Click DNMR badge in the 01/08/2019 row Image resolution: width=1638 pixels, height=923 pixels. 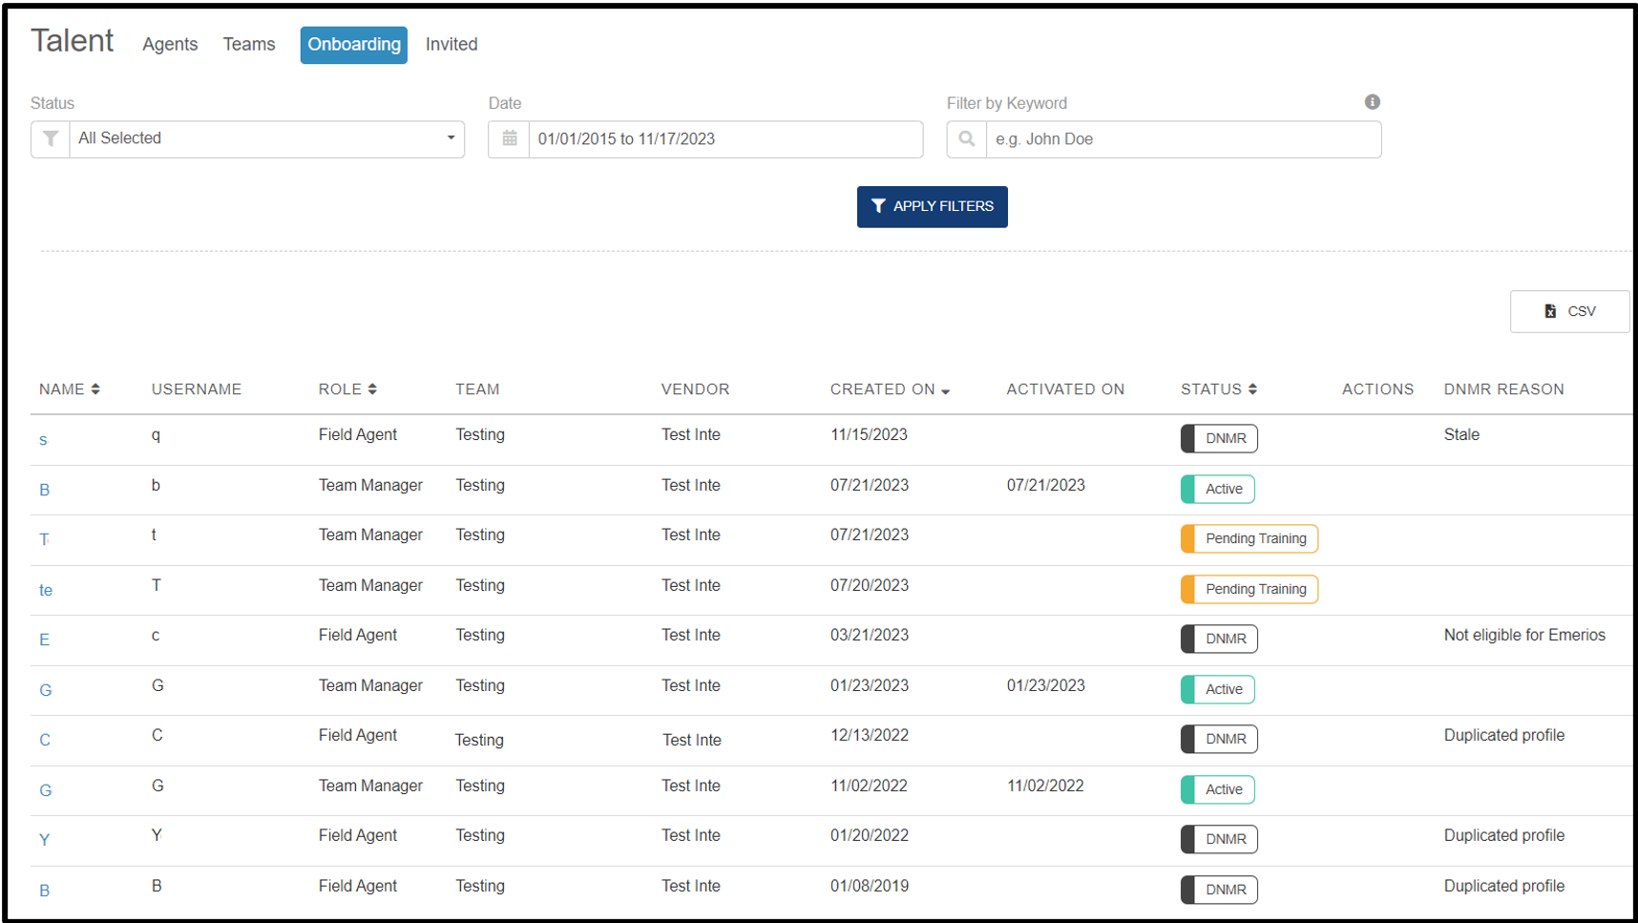1219,890
